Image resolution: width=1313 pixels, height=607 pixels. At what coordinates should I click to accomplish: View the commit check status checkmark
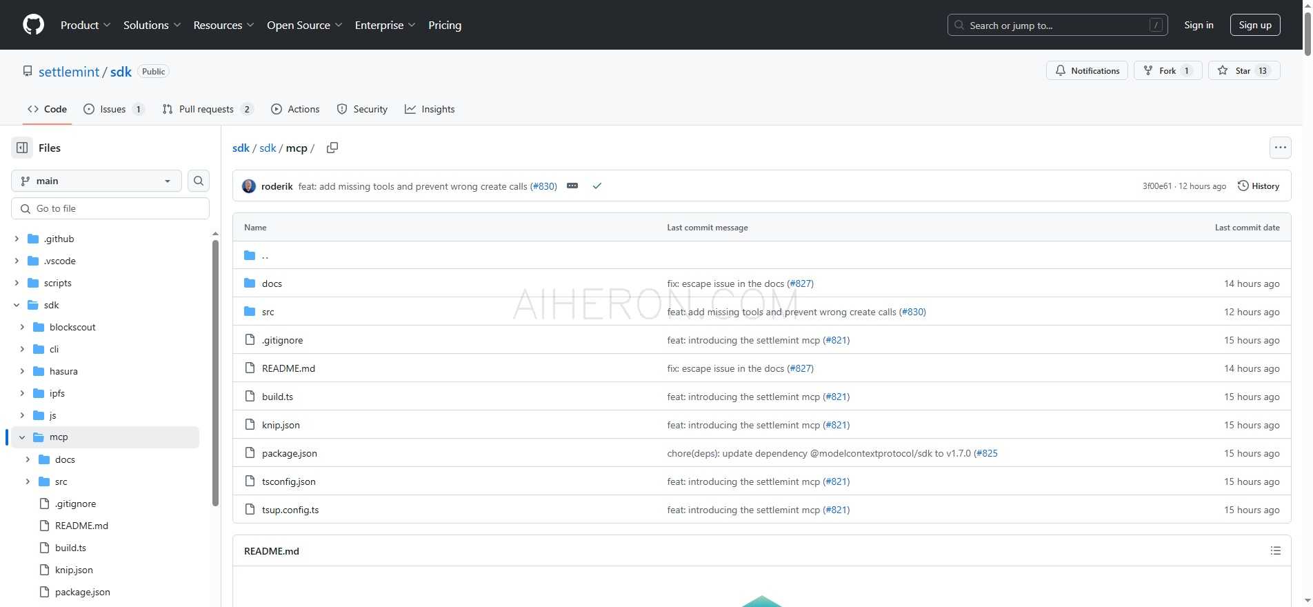597,186
